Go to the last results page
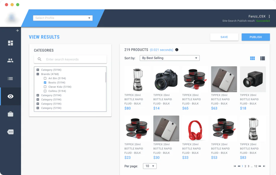 [264, 166]
